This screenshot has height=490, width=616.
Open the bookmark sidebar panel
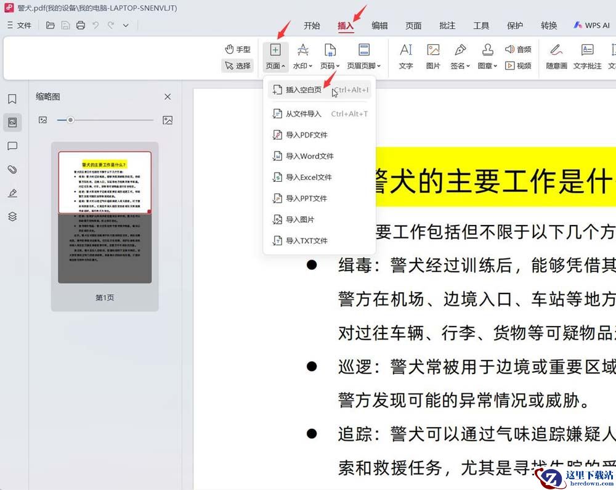(12, 99)
